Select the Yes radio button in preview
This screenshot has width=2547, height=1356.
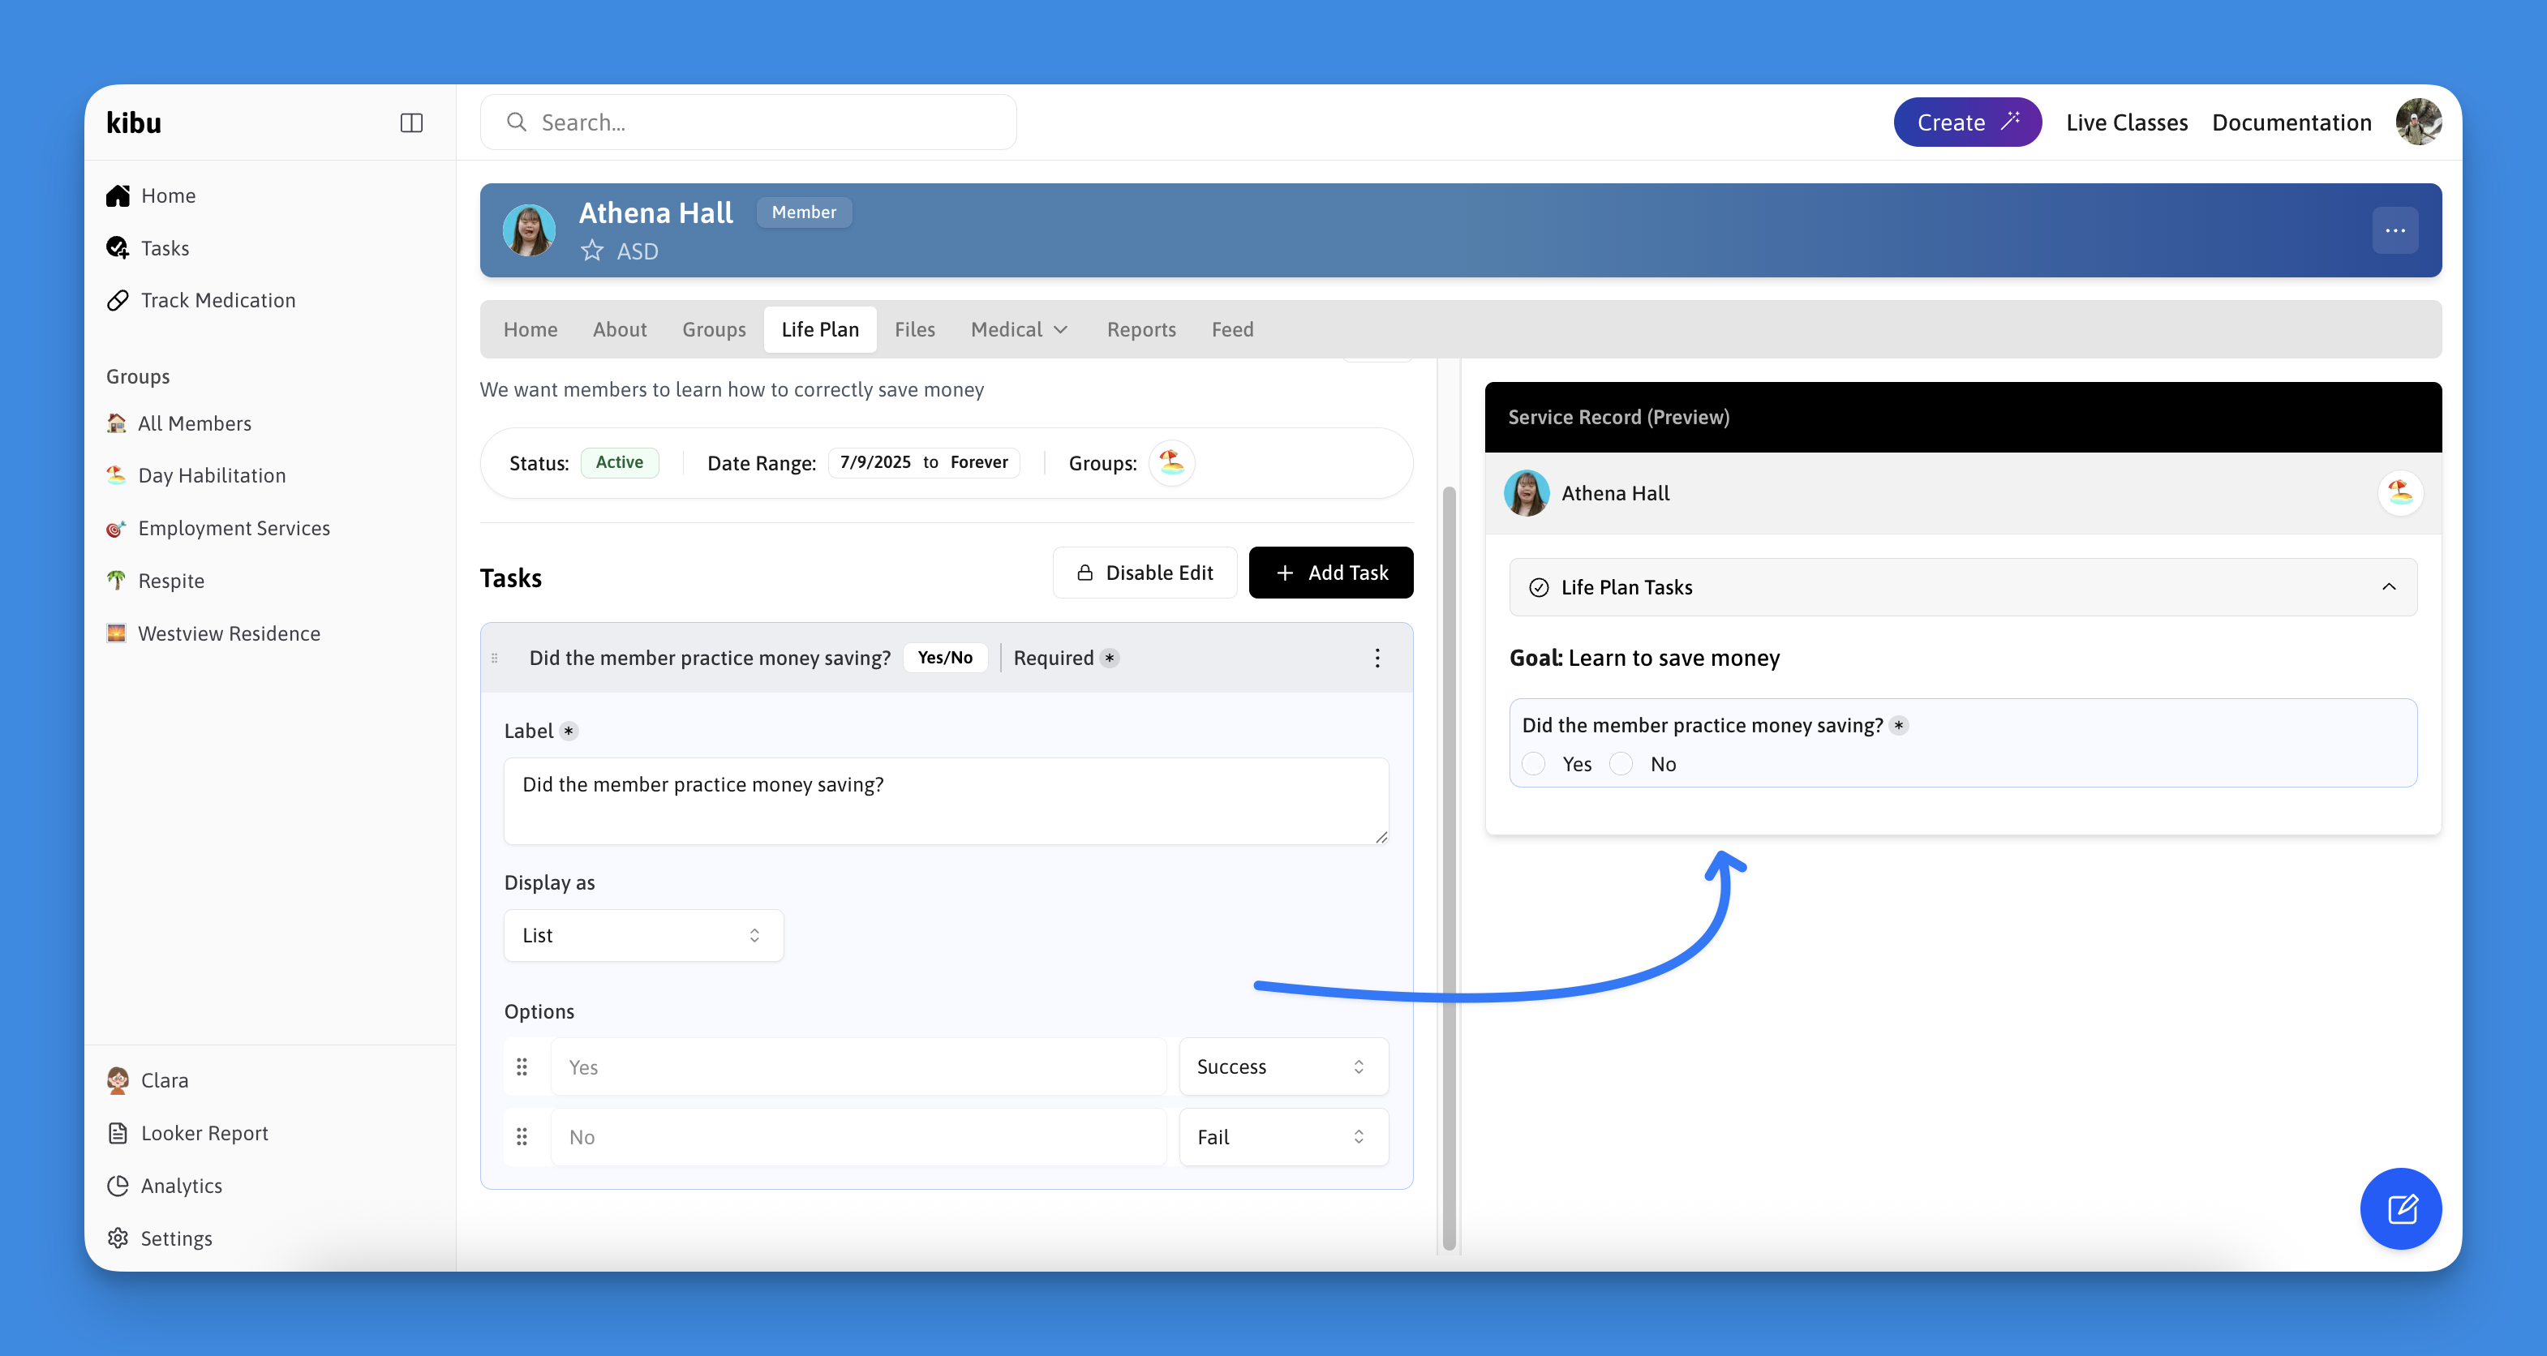click(x=1534, y=764)
